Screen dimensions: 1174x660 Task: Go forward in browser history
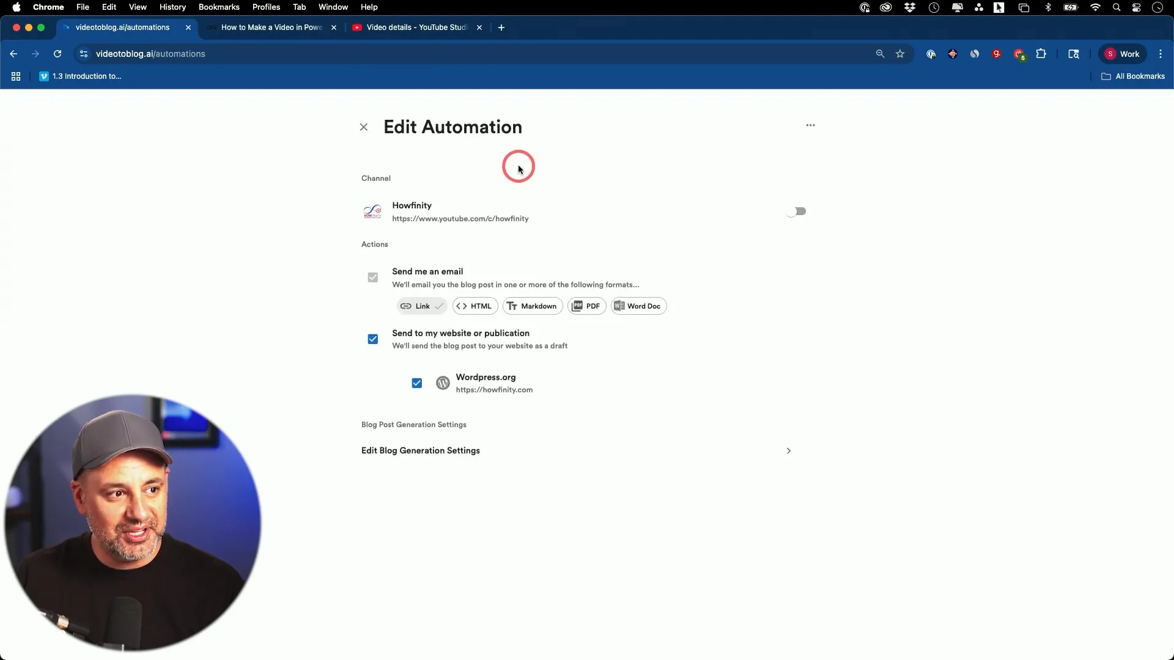tap(35, 54)
